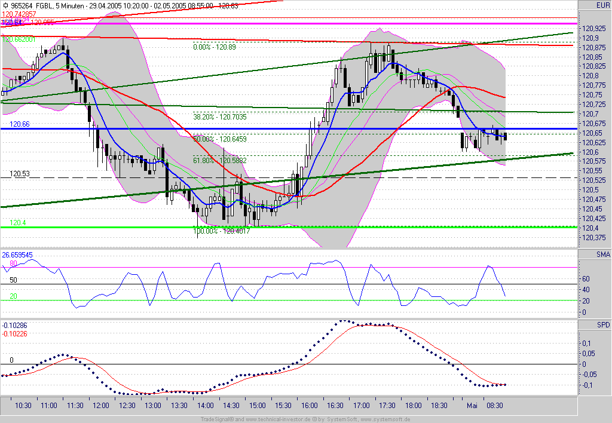Screen dimensions: 612x423
Task: Select the red -0.10226 signal value
Action: (x=14, y=333)
